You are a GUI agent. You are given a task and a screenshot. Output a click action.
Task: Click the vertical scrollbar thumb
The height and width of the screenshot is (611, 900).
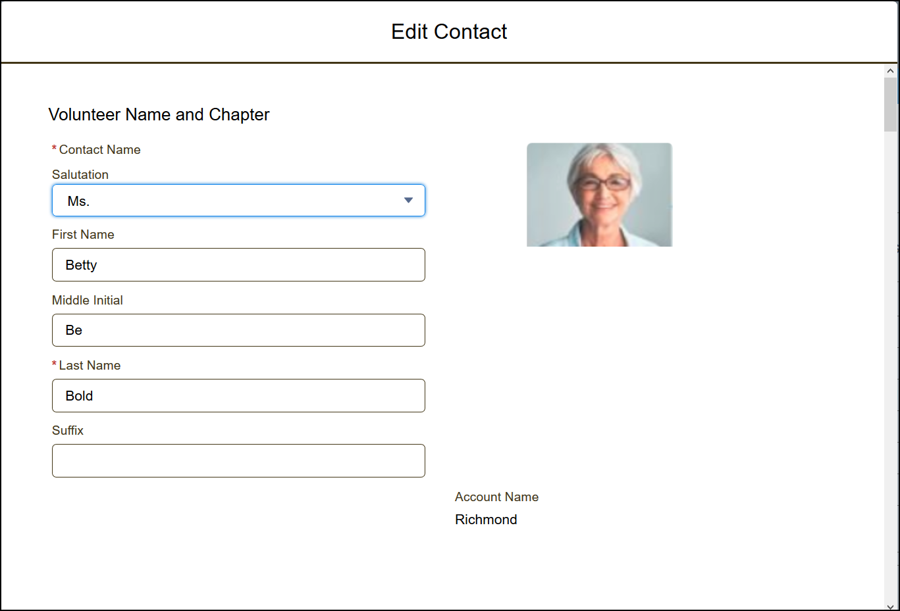coord(890,105)
